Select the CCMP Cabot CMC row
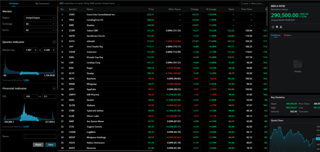320x152 pixels. pos(162,31)
